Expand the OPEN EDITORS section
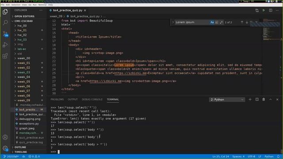Image resolution: width=283 pixels, height=159 pixels. coord(24,16)
